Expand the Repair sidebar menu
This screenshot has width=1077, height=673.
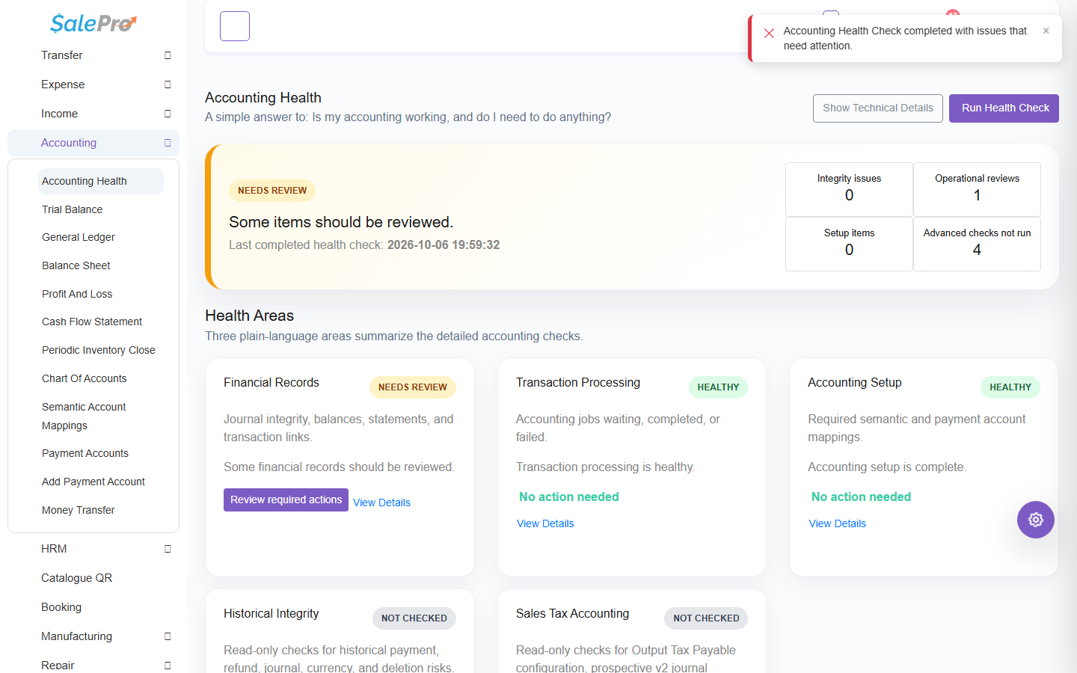93,665
